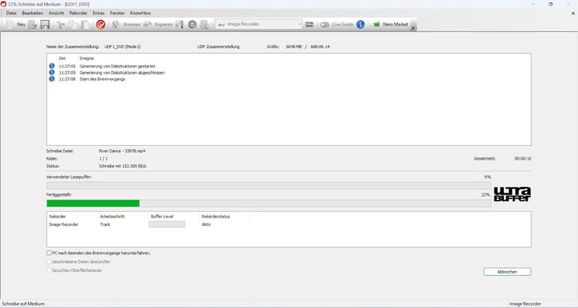Click the Neu new compilation icon
The image size is (578, 308).
10,24
